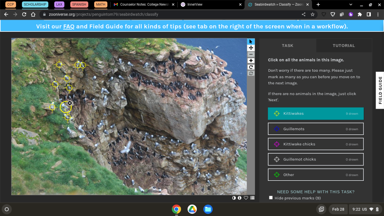Select the green Other marking option
The width and height of the screenshot is (384, 216).
[316, 175]
